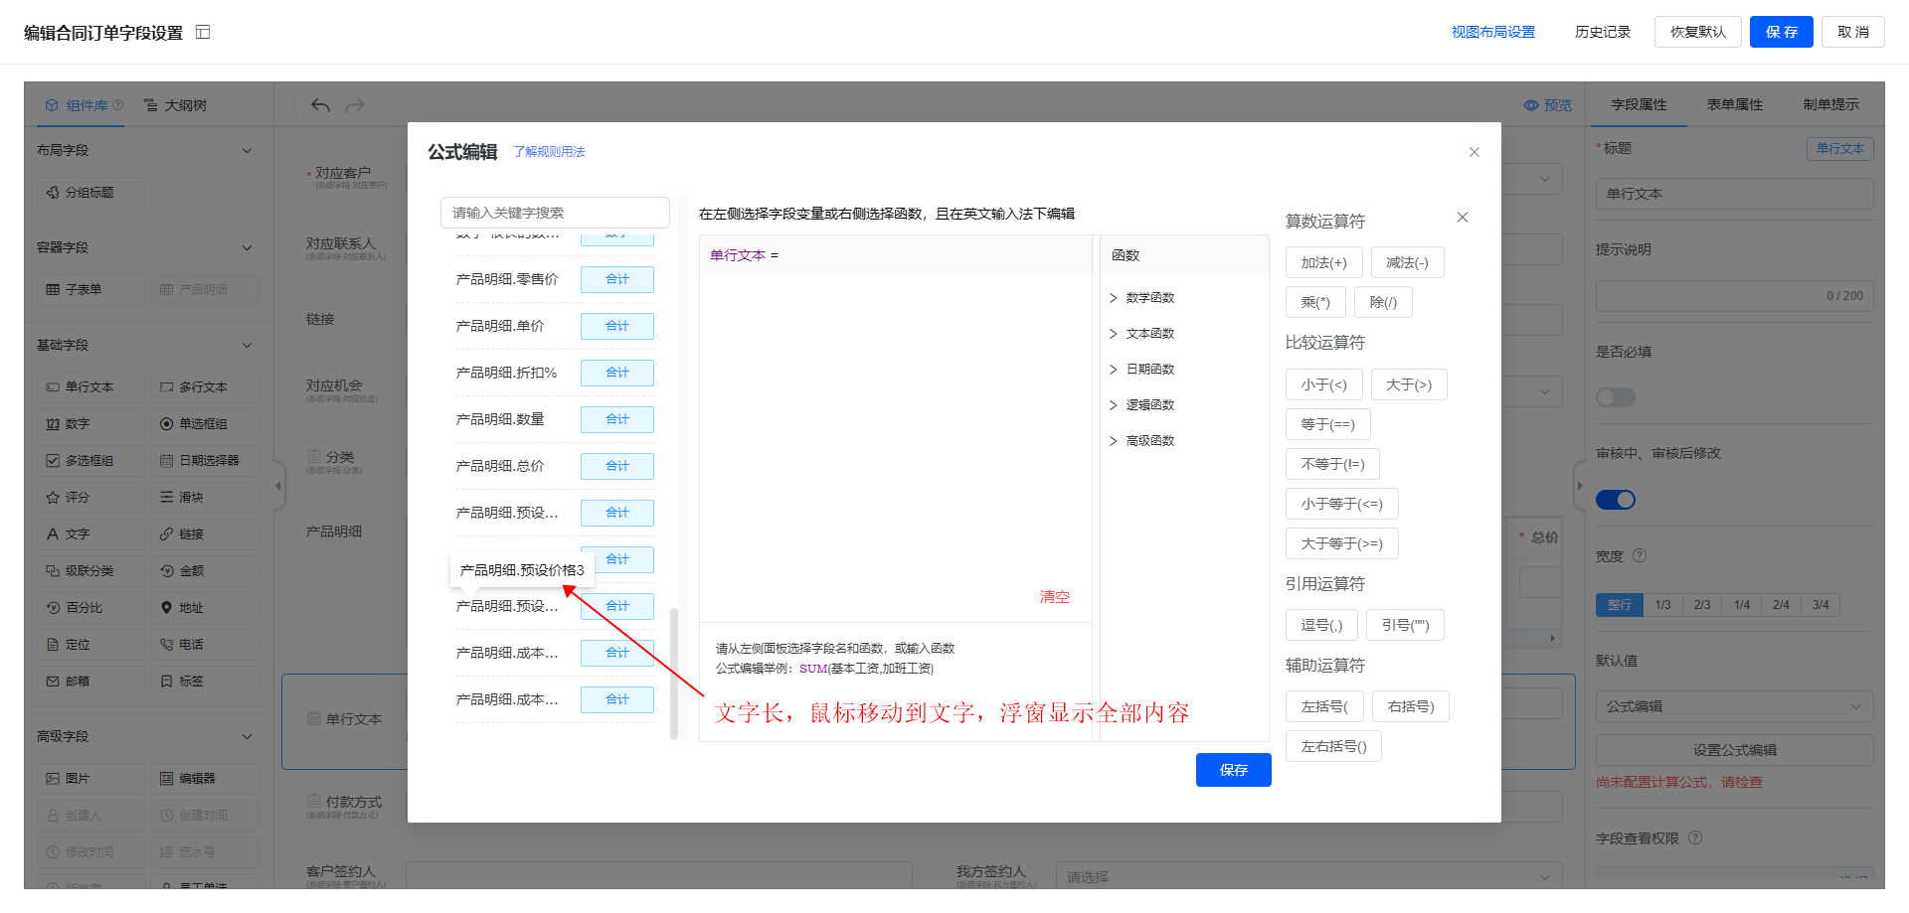Viewport: 1909px width, 913px height.
Task: Open the 表单属性 tab
Action: point(1735,104)
